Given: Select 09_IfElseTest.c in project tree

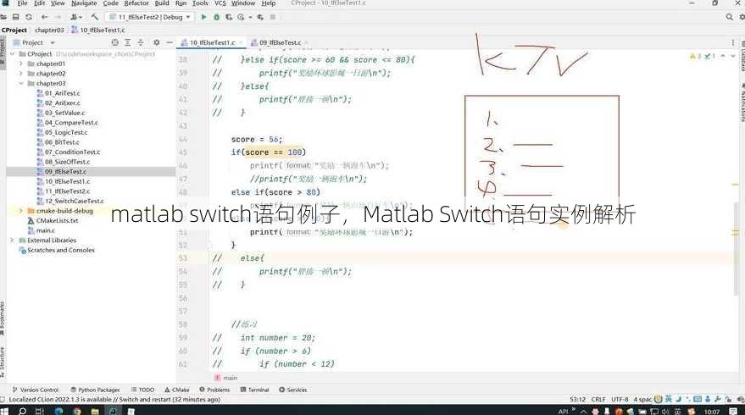Looking at the screenshot, I should coord(65,171).
